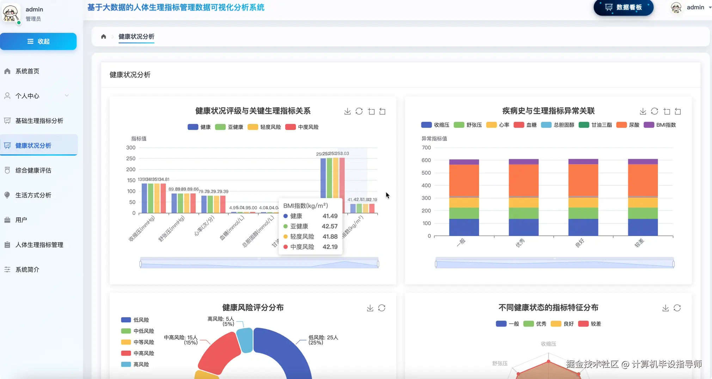
Task: Refresh the health rating bar chart
Action: click(x=359, y=111)
